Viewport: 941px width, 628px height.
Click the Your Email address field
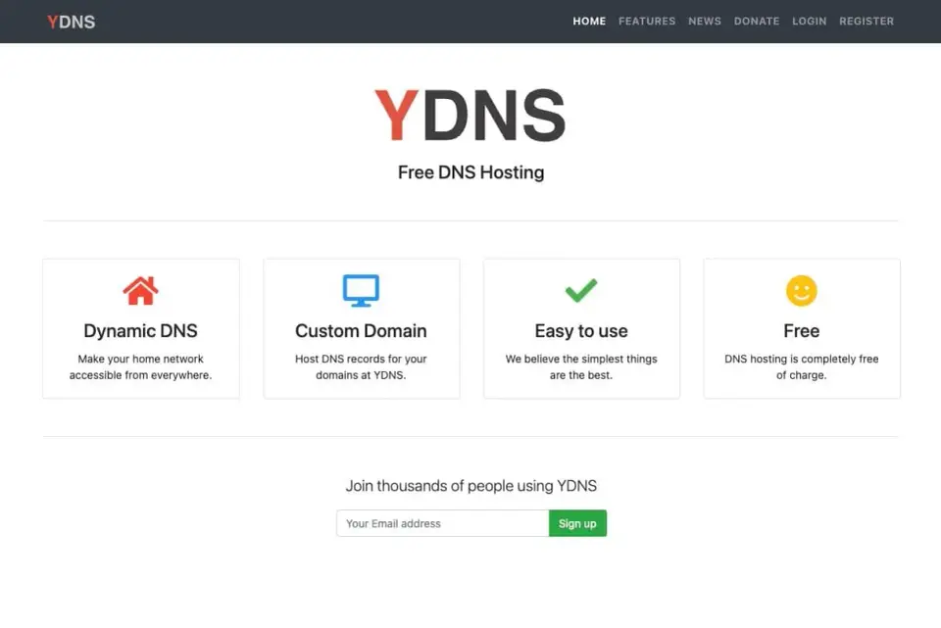(x=442, y=523)
